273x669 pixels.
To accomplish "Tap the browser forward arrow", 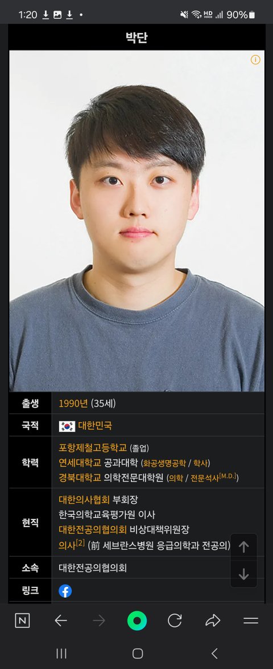I will point(98,621).
